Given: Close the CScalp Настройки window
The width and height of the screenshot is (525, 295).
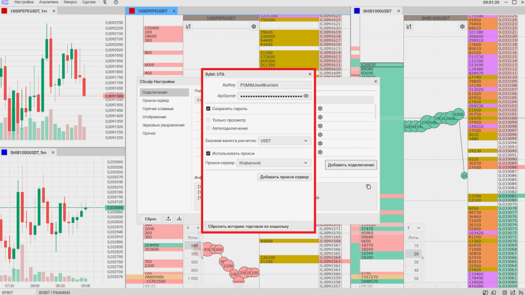Looking at the screenshot, I should pos(375,81).
